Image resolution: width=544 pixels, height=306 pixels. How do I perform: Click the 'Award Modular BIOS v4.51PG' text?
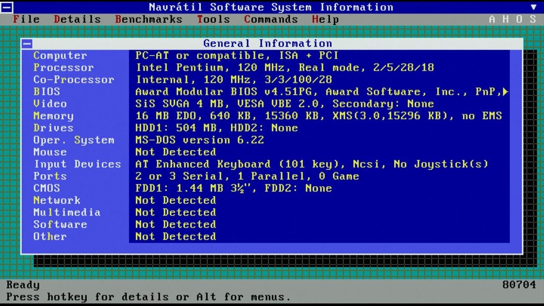point(227,91)
